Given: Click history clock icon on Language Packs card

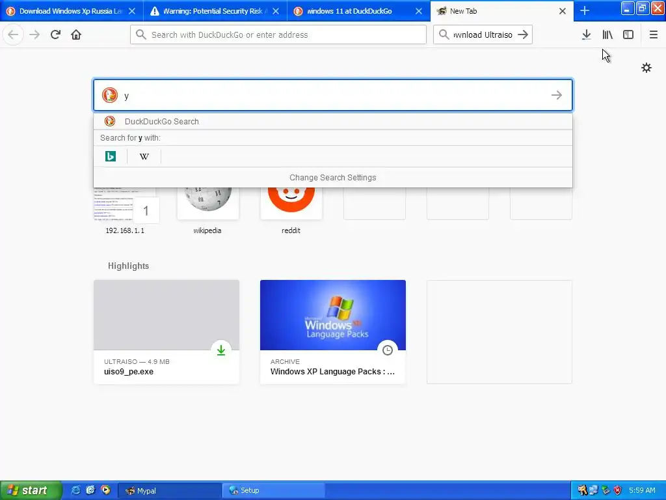Looking at the screenshot, I should (388, 350).
